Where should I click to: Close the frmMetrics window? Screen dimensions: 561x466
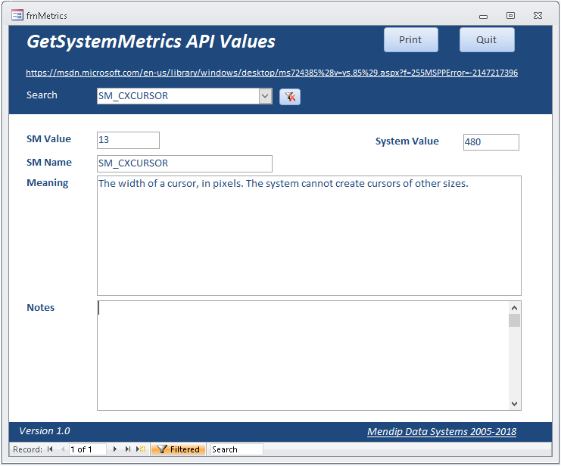point(538,15)
